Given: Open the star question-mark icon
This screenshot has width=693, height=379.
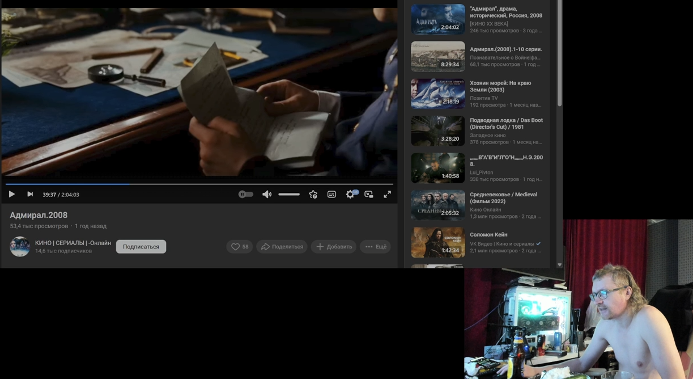Looking at the screenshot, I should [x=313, y=194].
